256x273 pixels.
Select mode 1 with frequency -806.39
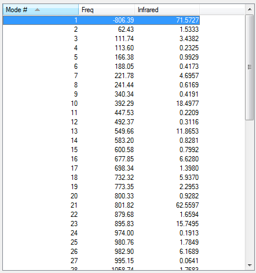point(101,20)
